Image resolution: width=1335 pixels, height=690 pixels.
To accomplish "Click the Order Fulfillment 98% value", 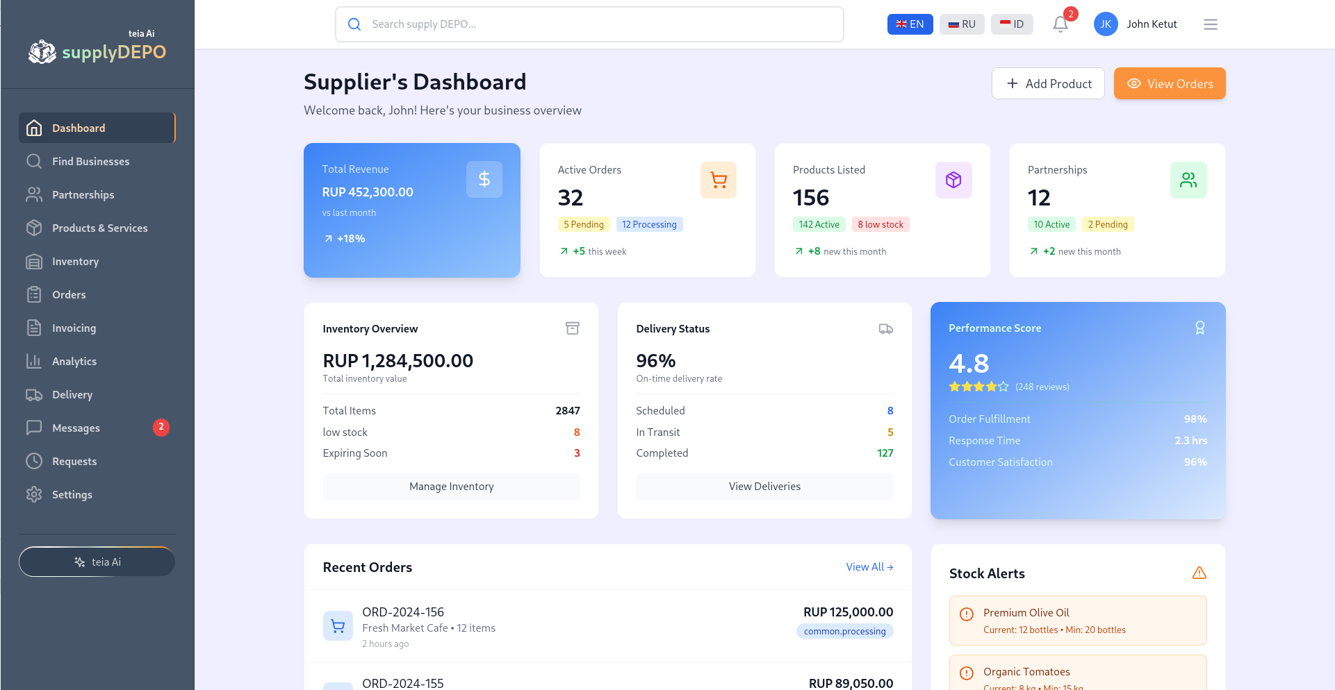I will pos(1195,419).
